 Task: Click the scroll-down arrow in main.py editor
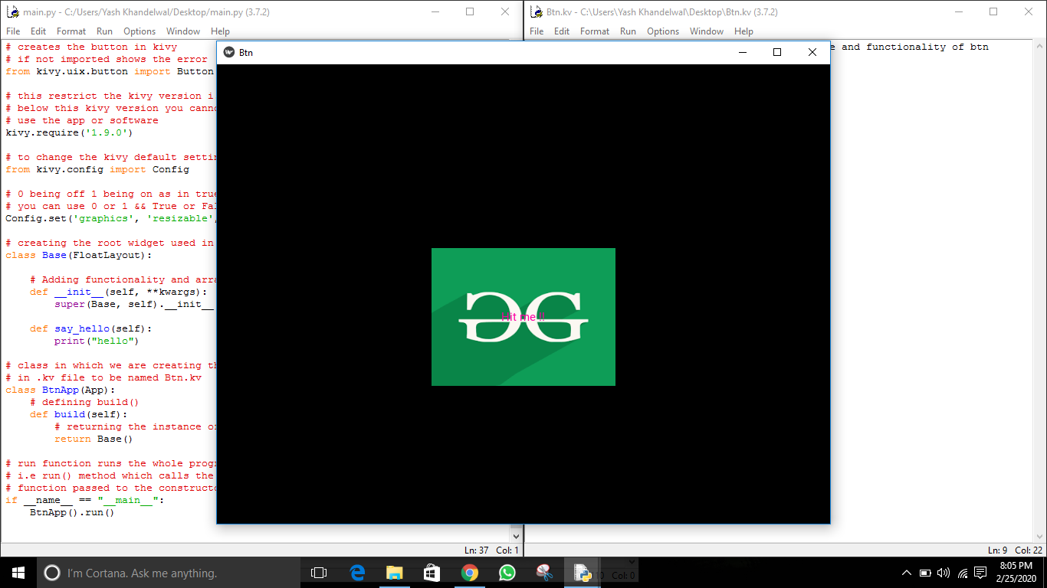(516, 537)
